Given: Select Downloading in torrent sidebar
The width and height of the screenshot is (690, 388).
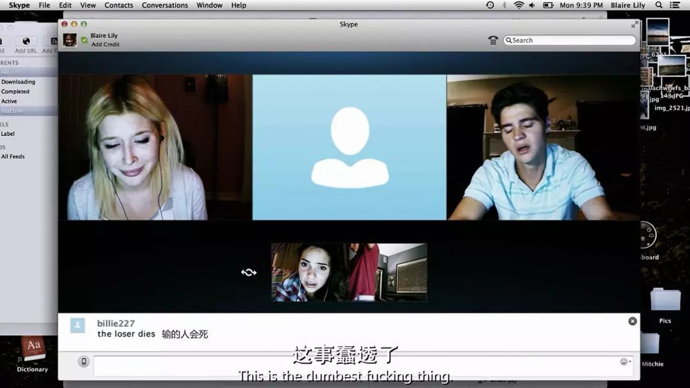Looking at the screenshot, I should pos(18,82).
